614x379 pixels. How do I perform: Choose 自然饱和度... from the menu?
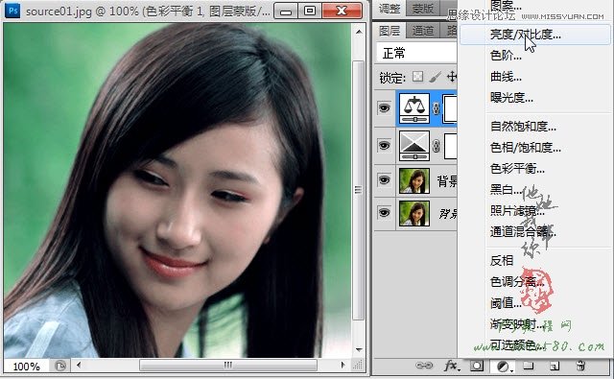[x=523, y=127]
